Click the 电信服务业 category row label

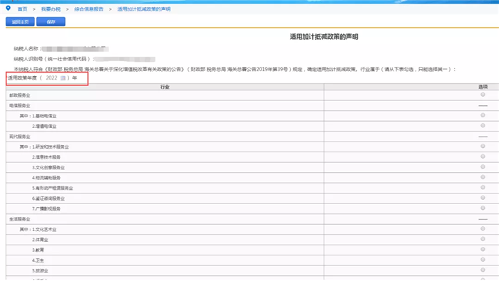coord(20,106)
